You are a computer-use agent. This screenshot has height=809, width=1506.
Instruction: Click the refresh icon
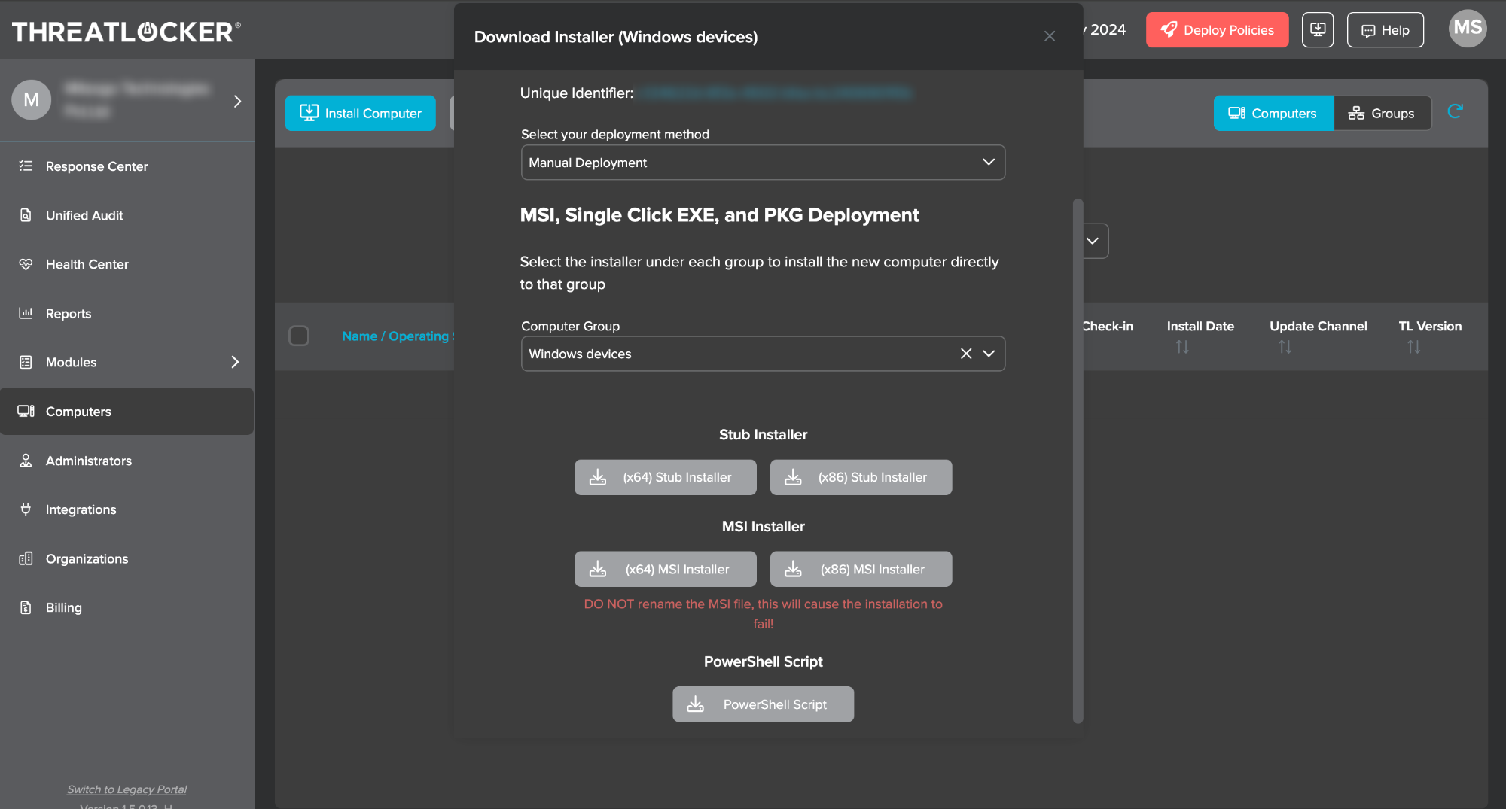(1455, 111)
